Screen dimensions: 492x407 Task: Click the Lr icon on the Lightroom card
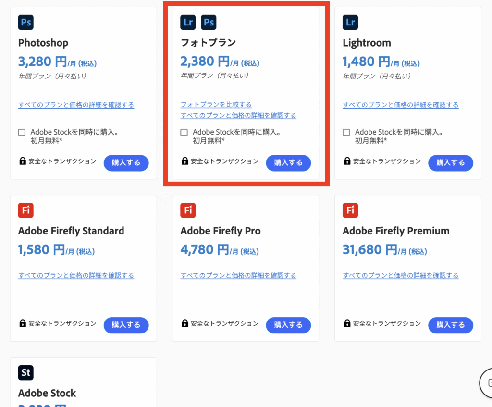[350, 23]
